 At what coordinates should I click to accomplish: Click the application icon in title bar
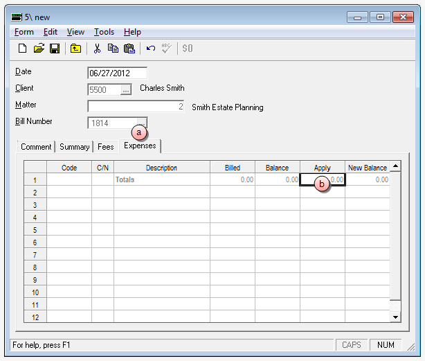point(17,17)
